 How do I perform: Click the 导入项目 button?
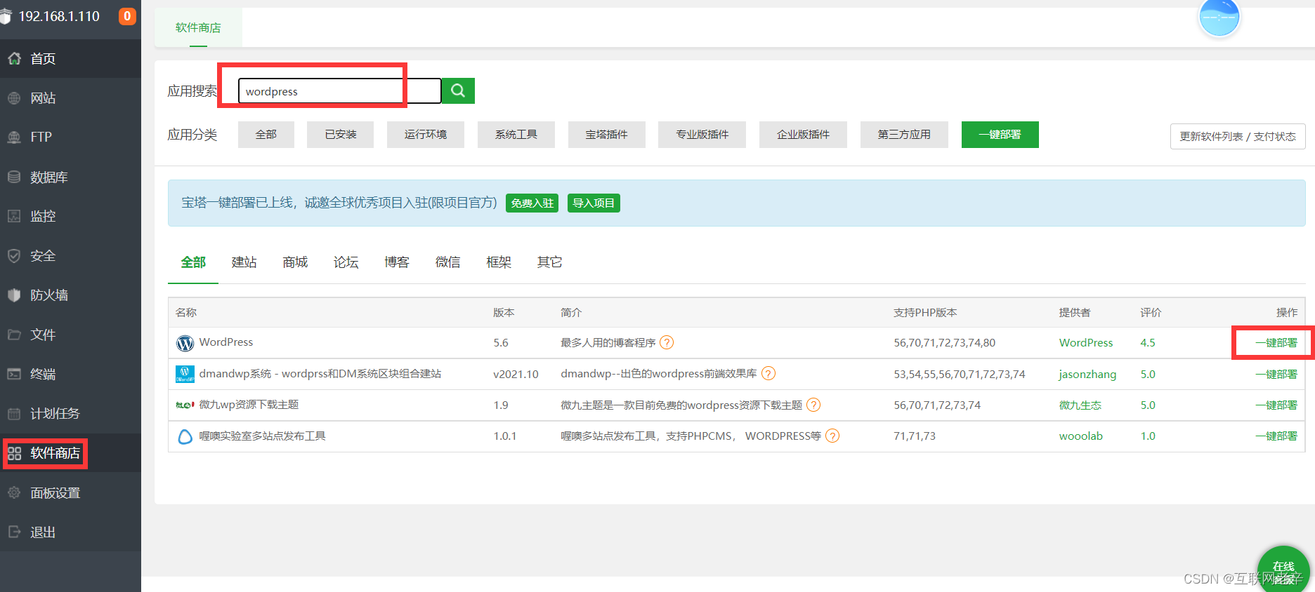tap(594, 203)
